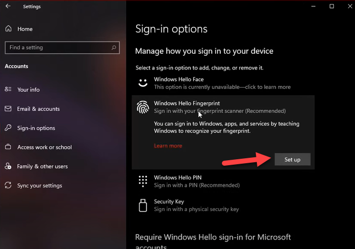The height and width of the screenshot is (249, 355).
Task: Click the search magnifier icon
Action: point(114,47)
